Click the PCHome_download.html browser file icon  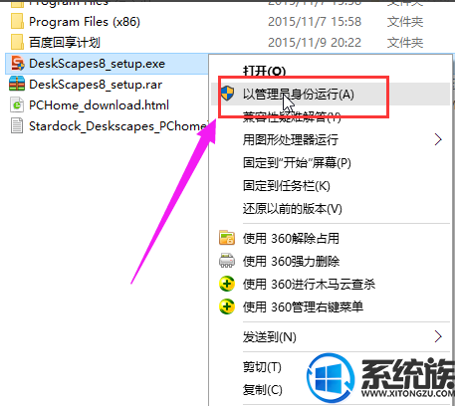(17, 105)
